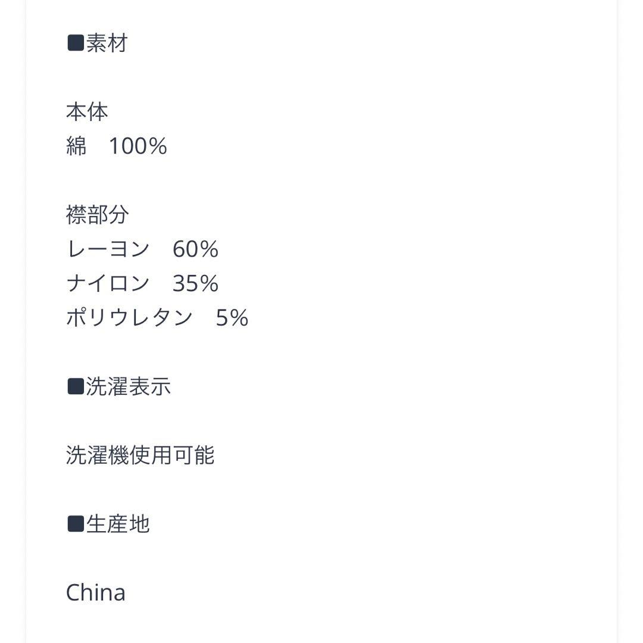Click the square bullet before 洗濯表示

click(76, 386)
